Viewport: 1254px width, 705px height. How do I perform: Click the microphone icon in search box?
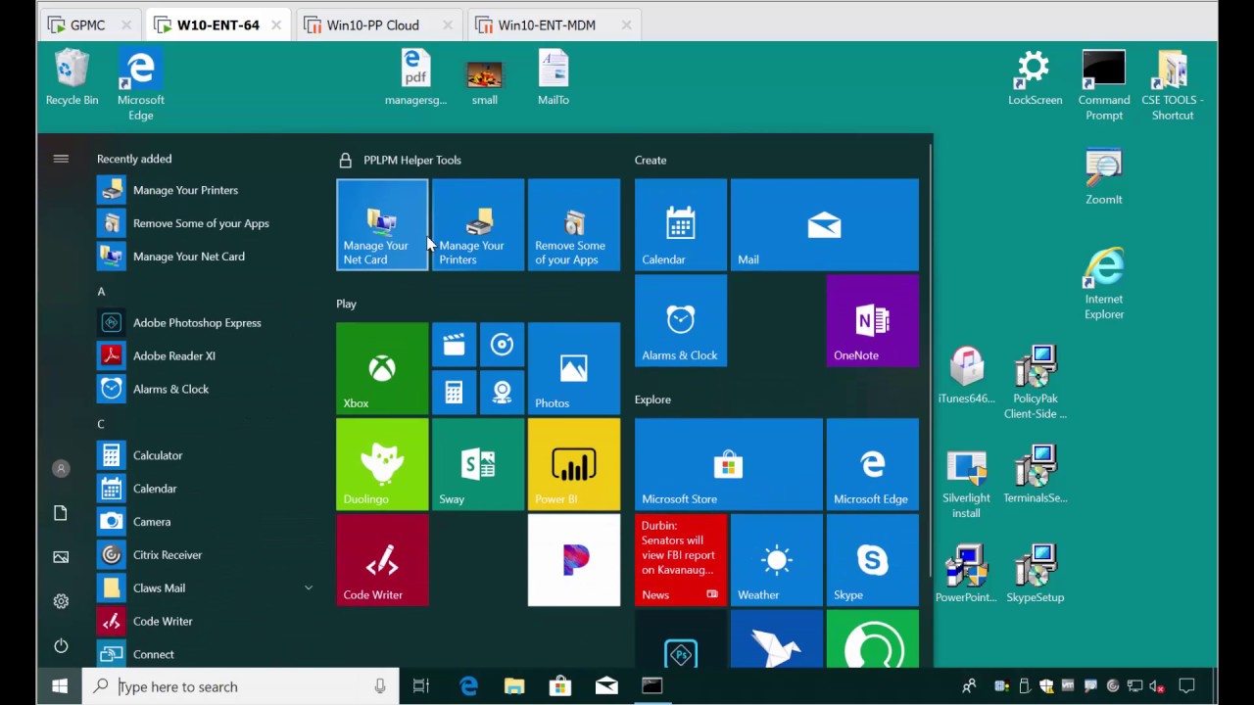pos(380,686)
